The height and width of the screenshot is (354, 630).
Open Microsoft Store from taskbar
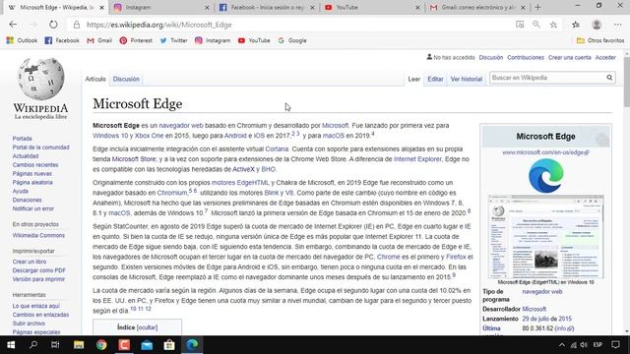[x=169, y=345]
